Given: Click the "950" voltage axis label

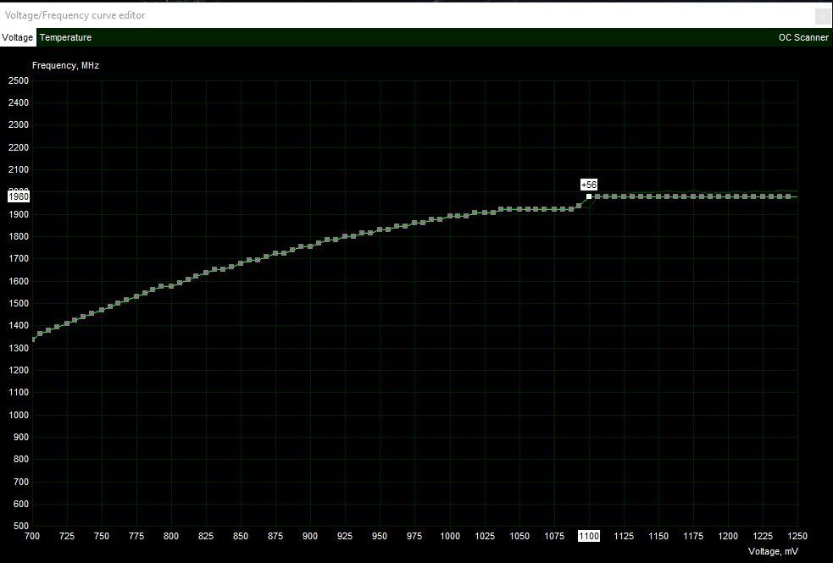Looking at the screenshot, I should 380,536.
